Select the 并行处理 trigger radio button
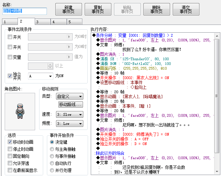 [52, 170]
